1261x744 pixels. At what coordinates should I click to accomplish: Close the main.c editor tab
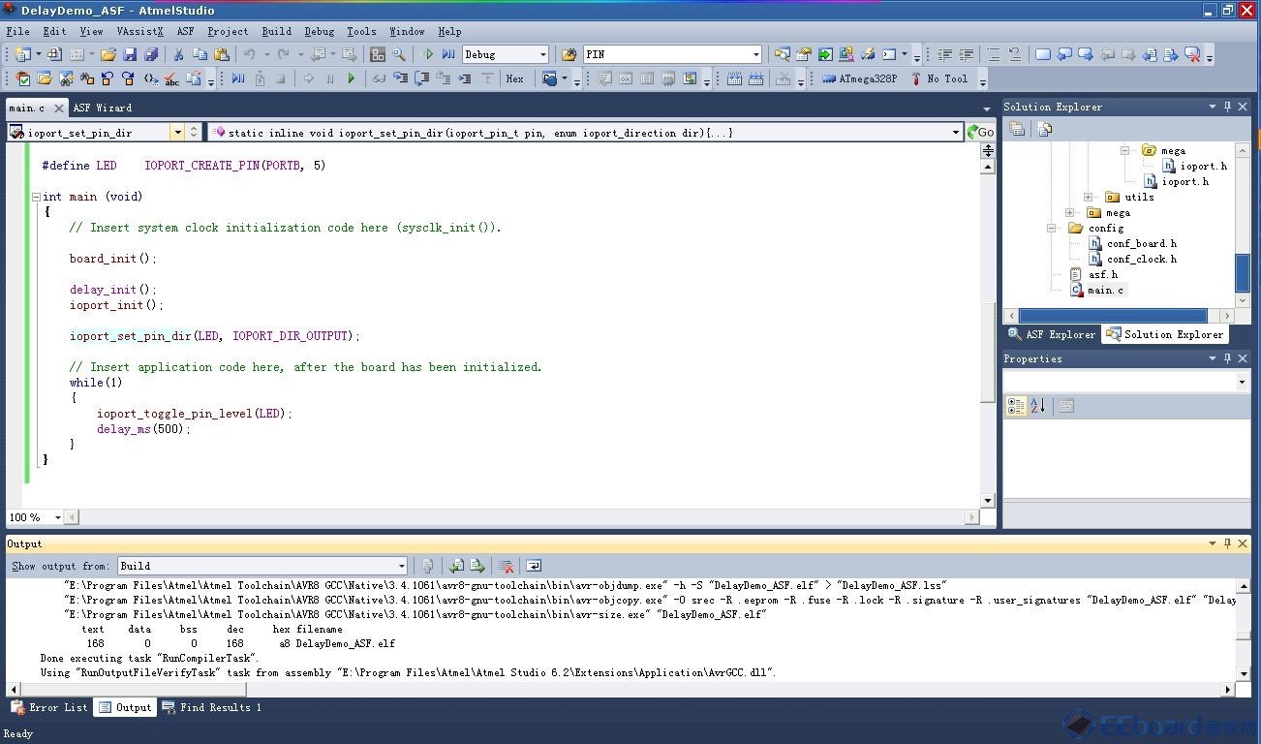58,108
